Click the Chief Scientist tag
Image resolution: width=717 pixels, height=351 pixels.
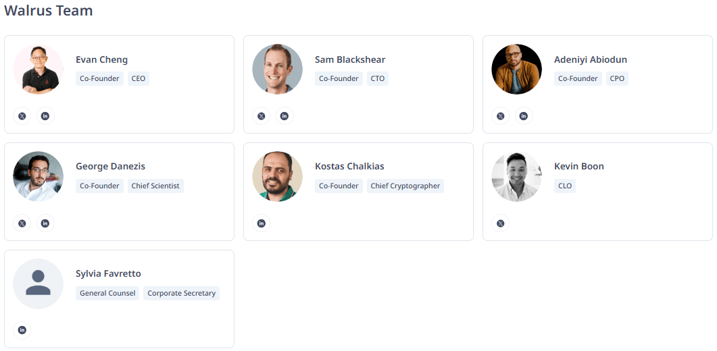pyautogui.click(x=155, y=186)
